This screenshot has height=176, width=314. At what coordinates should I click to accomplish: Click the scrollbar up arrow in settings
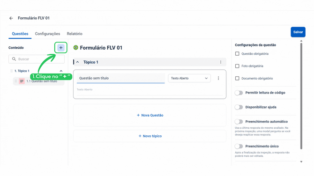tap(301, 41)
